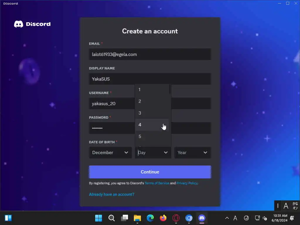
Task: Click 'Already have an account?' link
Action: point(112,195)
